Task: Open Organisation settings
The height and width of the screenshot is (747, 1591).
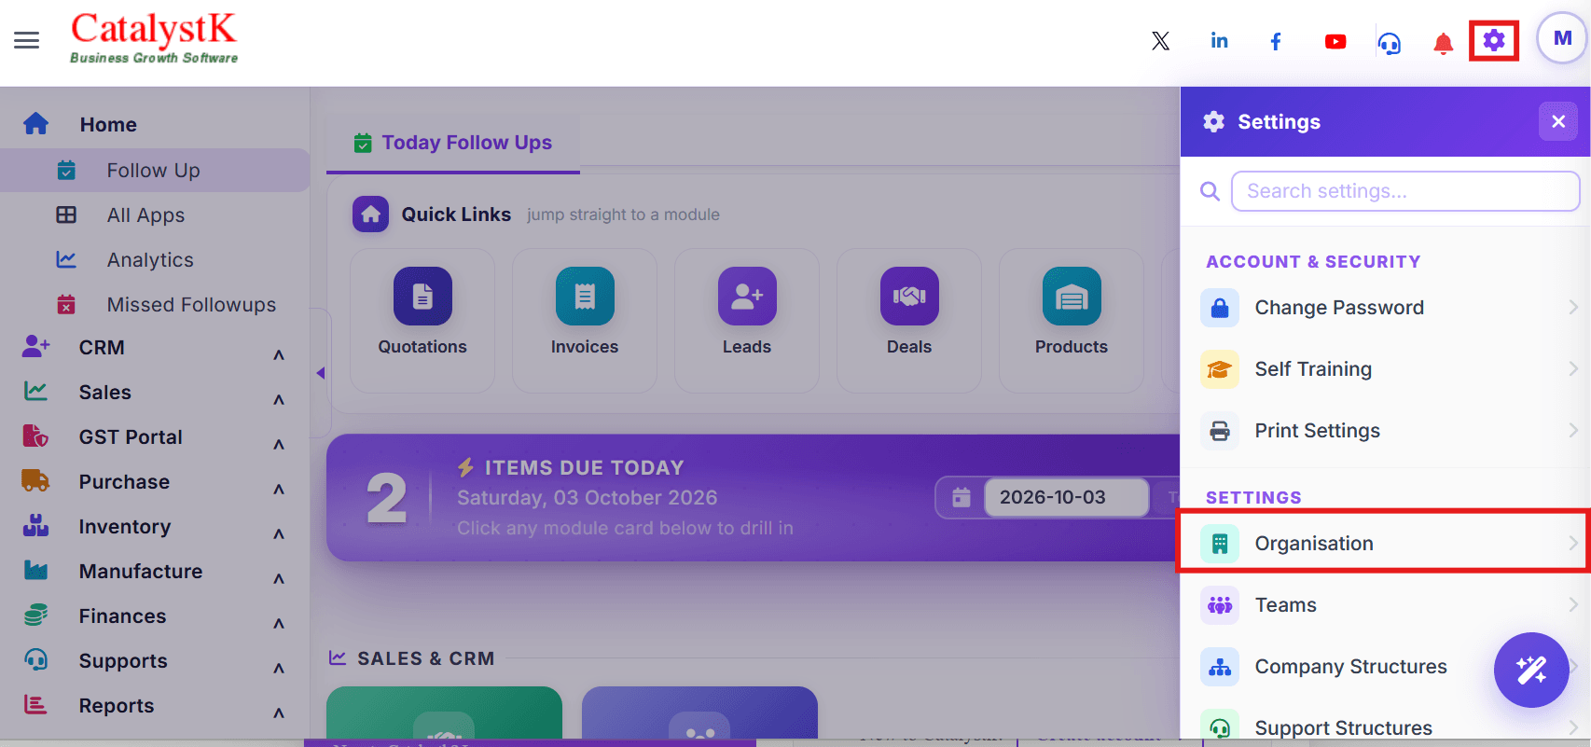Action: pyautogui.click(x=1384, y=543)
